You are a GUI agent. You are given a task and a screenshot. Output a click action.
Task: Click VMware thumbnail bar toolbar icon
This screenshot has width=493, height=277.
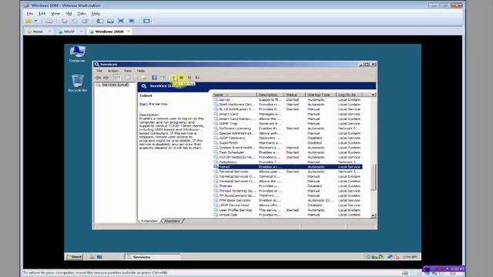(110, 21)
